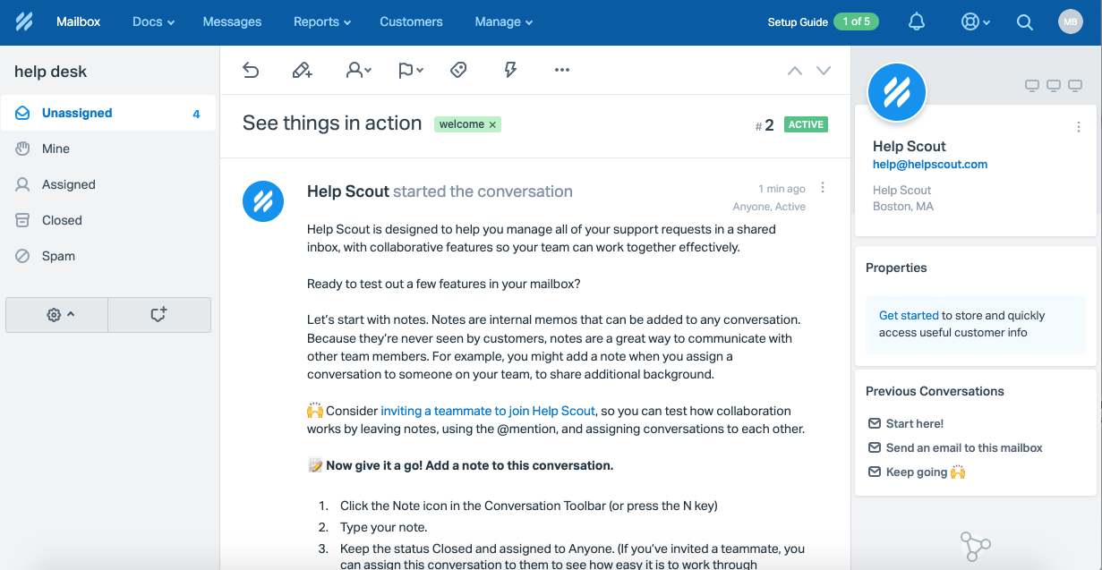Click the connected nodes icon at bottom right
1102x570 pixels.
point(975,546)
